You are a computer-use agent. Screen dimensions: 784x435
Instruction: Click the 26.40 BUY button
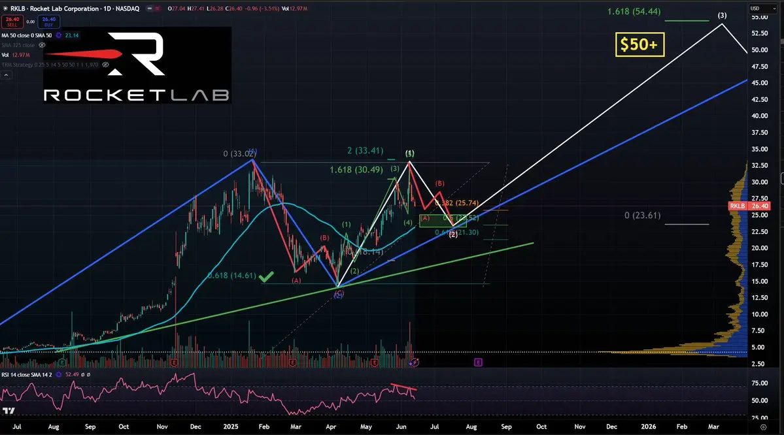(x=48, y=22)
